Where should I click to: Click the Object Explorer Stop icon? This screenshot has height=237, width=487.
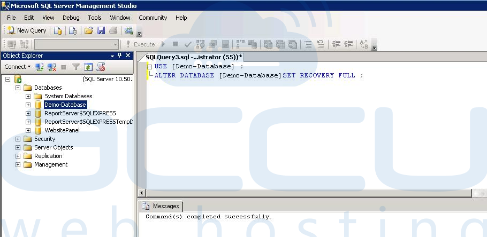tap(63, 67)
